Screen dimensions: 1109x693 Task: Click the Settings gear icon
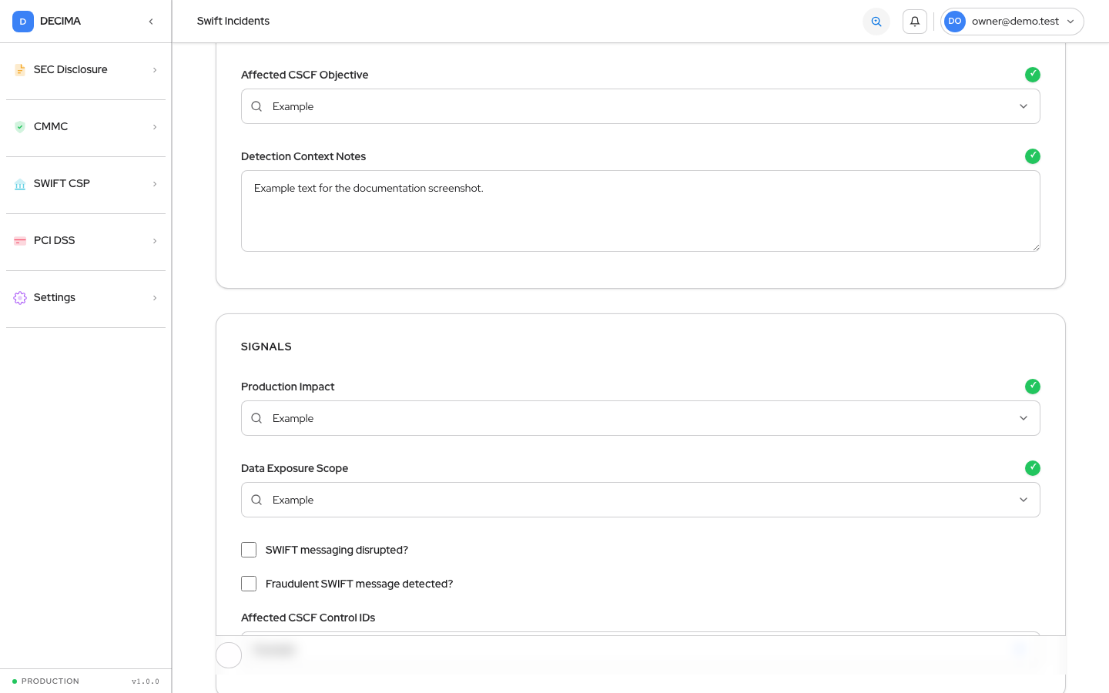pyautogui.click(x=20, y=298)
